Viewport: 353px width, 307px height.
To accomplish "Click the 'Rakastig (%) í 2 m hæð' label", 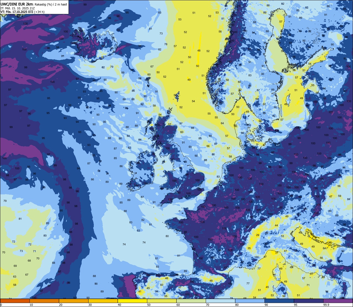I will [51, 4].
